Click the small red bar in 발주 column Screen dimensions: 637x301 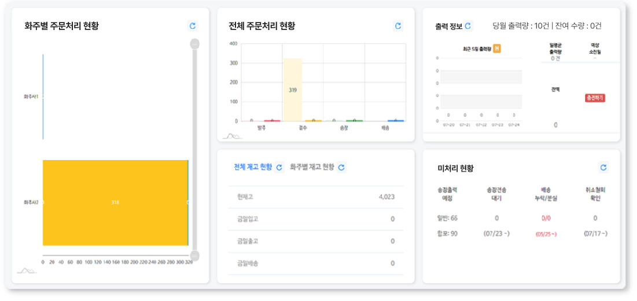[272, 121]
